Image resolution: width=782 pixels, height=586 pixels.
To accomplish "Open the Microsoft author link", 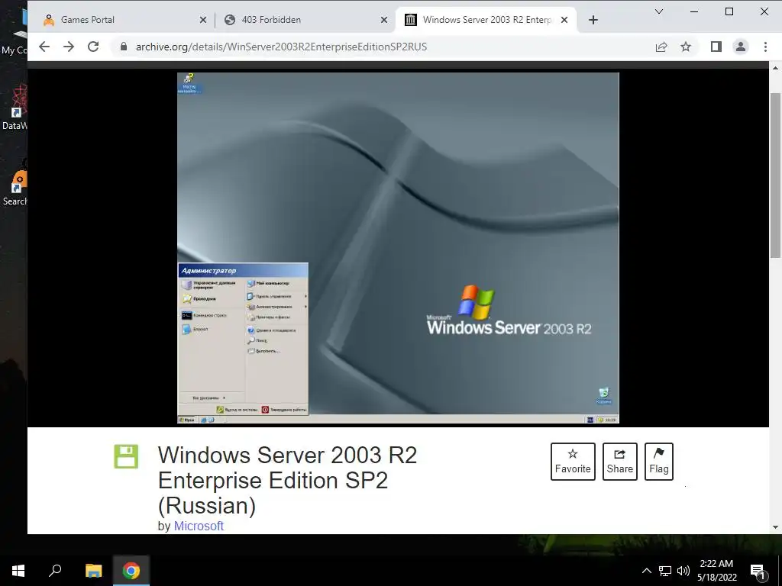I will (199, 526).
